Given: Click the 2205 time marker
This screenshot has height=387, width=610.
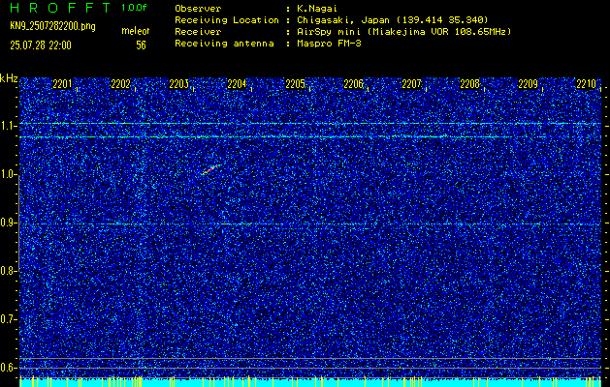Looking at the screenshot, I should coord(295,84).
